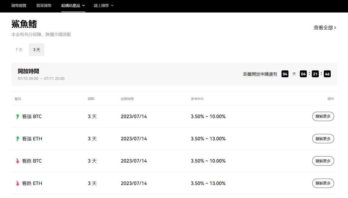
Task: Click the countdown days box showing 04
Action: [285, 74]
